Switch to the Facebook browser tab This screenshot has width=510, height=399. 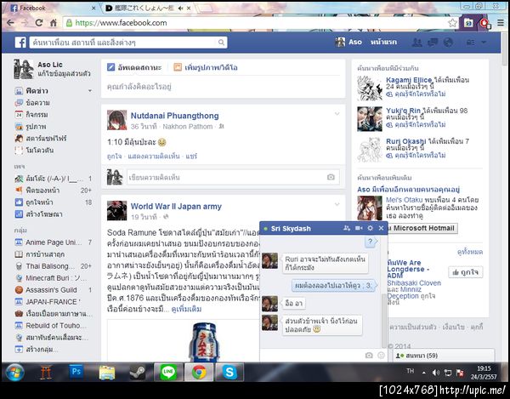click(x=53, y=9)
